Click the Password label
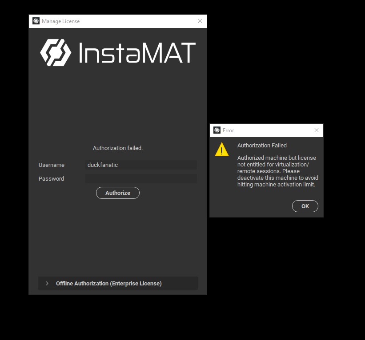Screen dimensions: 365x340 point(51,179)
